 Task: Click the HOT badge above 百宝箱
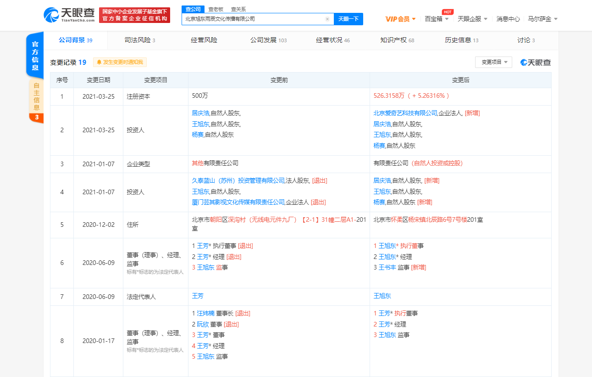[x=447, y=12]
